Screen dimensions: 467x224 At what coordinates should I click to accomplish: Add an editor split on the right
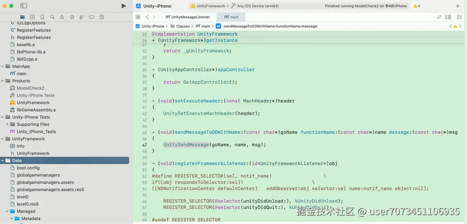coord(459,17)
